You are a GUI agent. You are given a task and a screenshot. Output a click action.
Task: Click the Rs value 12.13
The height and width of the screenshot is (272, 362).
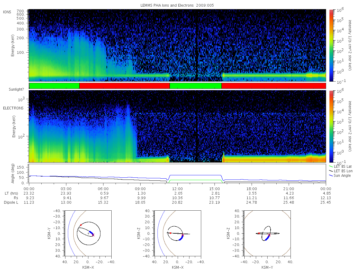tap(326, 198)
